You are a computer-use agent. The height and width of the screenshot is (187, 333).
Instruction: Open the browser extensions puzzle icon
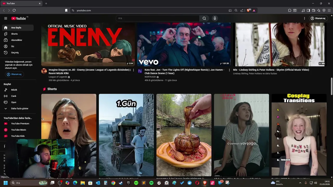pyautogui.click(x=290, y=10)
